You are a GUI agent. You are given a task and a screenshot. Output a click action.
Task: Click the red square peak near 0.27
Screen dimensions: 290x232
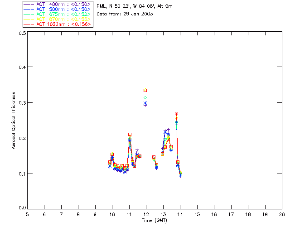176,114
